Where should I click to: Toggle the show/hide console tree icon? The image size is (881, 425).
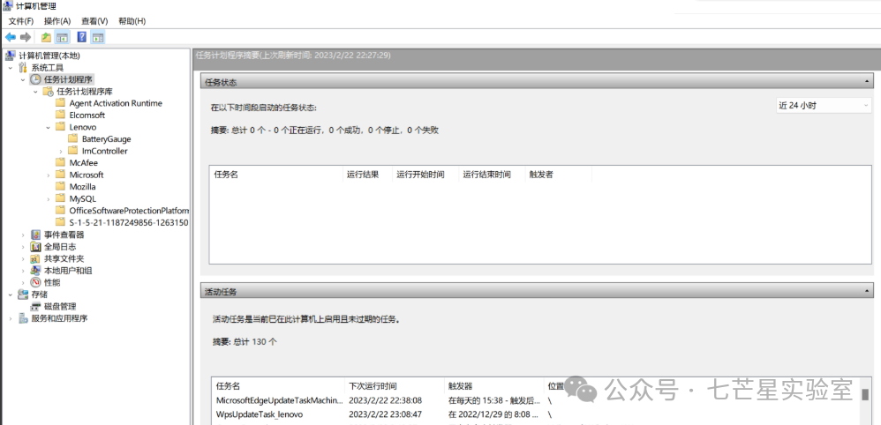click(x=62, y=37)
